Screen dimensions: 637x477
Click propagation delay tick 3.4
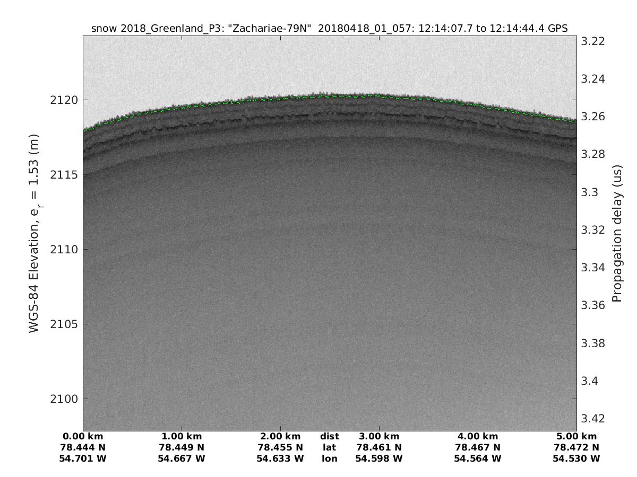pos(590,381)
